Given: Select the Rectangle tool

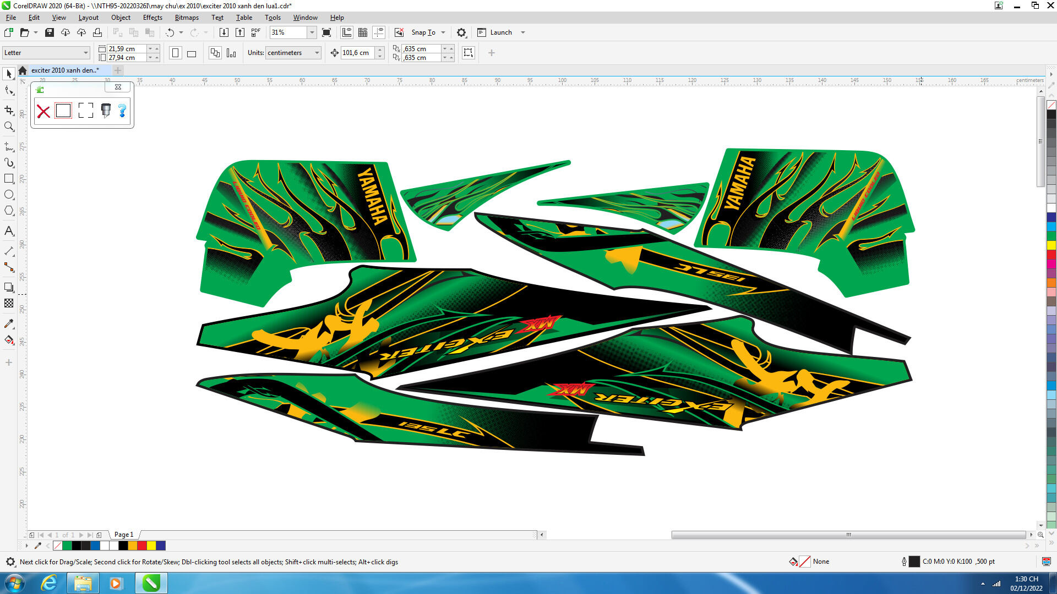Looking at the screenshot, I should pos(9,179).
